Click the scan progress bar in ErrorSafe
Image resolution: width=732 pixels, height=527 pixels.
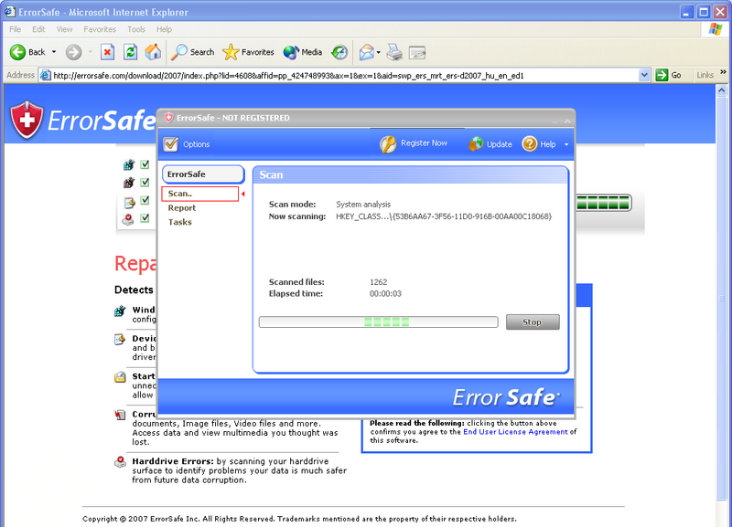coord(379,322)
